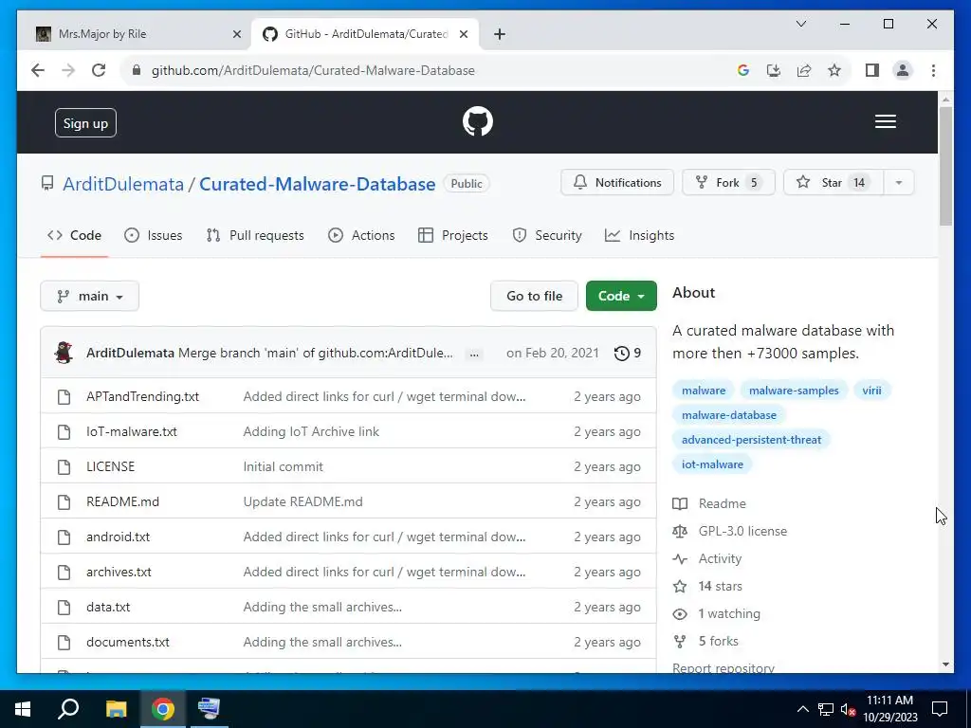Screen dimensions: 971x728
Task: Click the Fork button
Action: pos(728,183)
